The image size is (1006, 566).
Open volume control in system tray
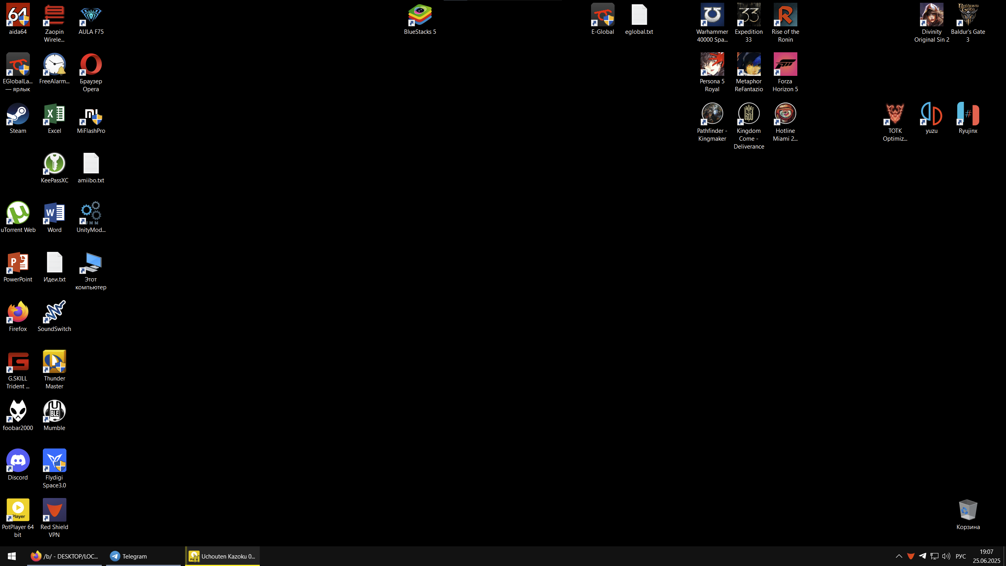click(x=946, y=556)
